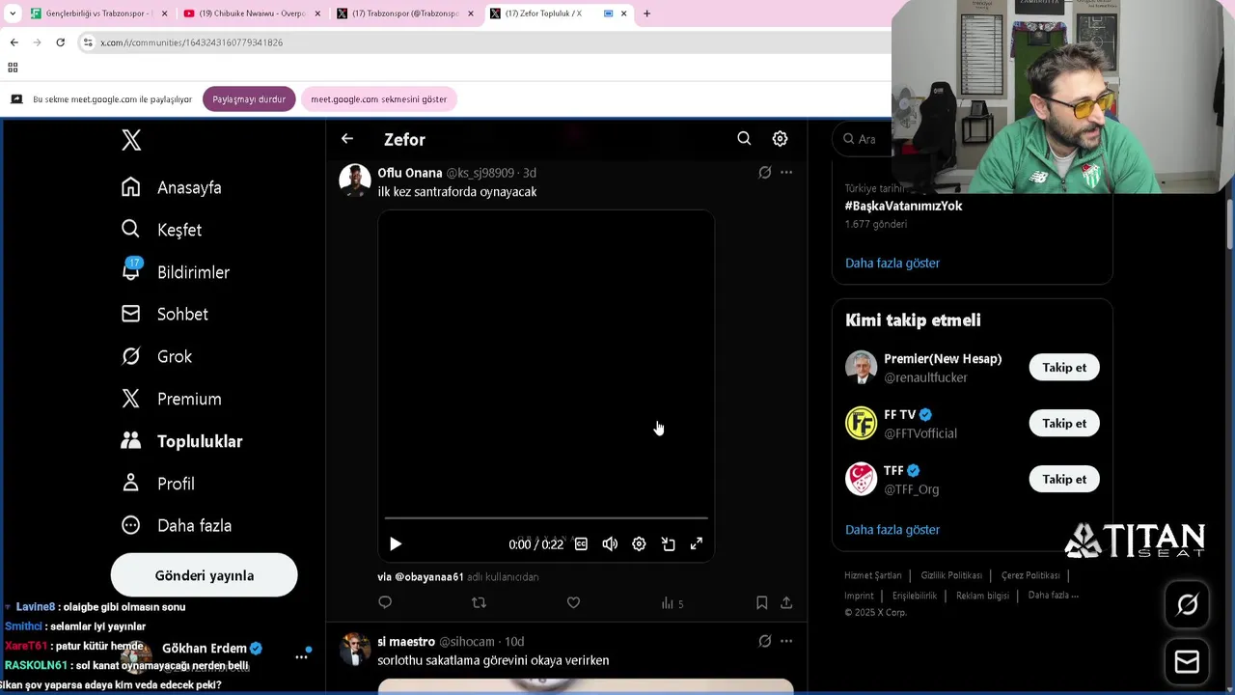Open the floating messages envelope button

pyautogui.click(x=1188, y=662)
